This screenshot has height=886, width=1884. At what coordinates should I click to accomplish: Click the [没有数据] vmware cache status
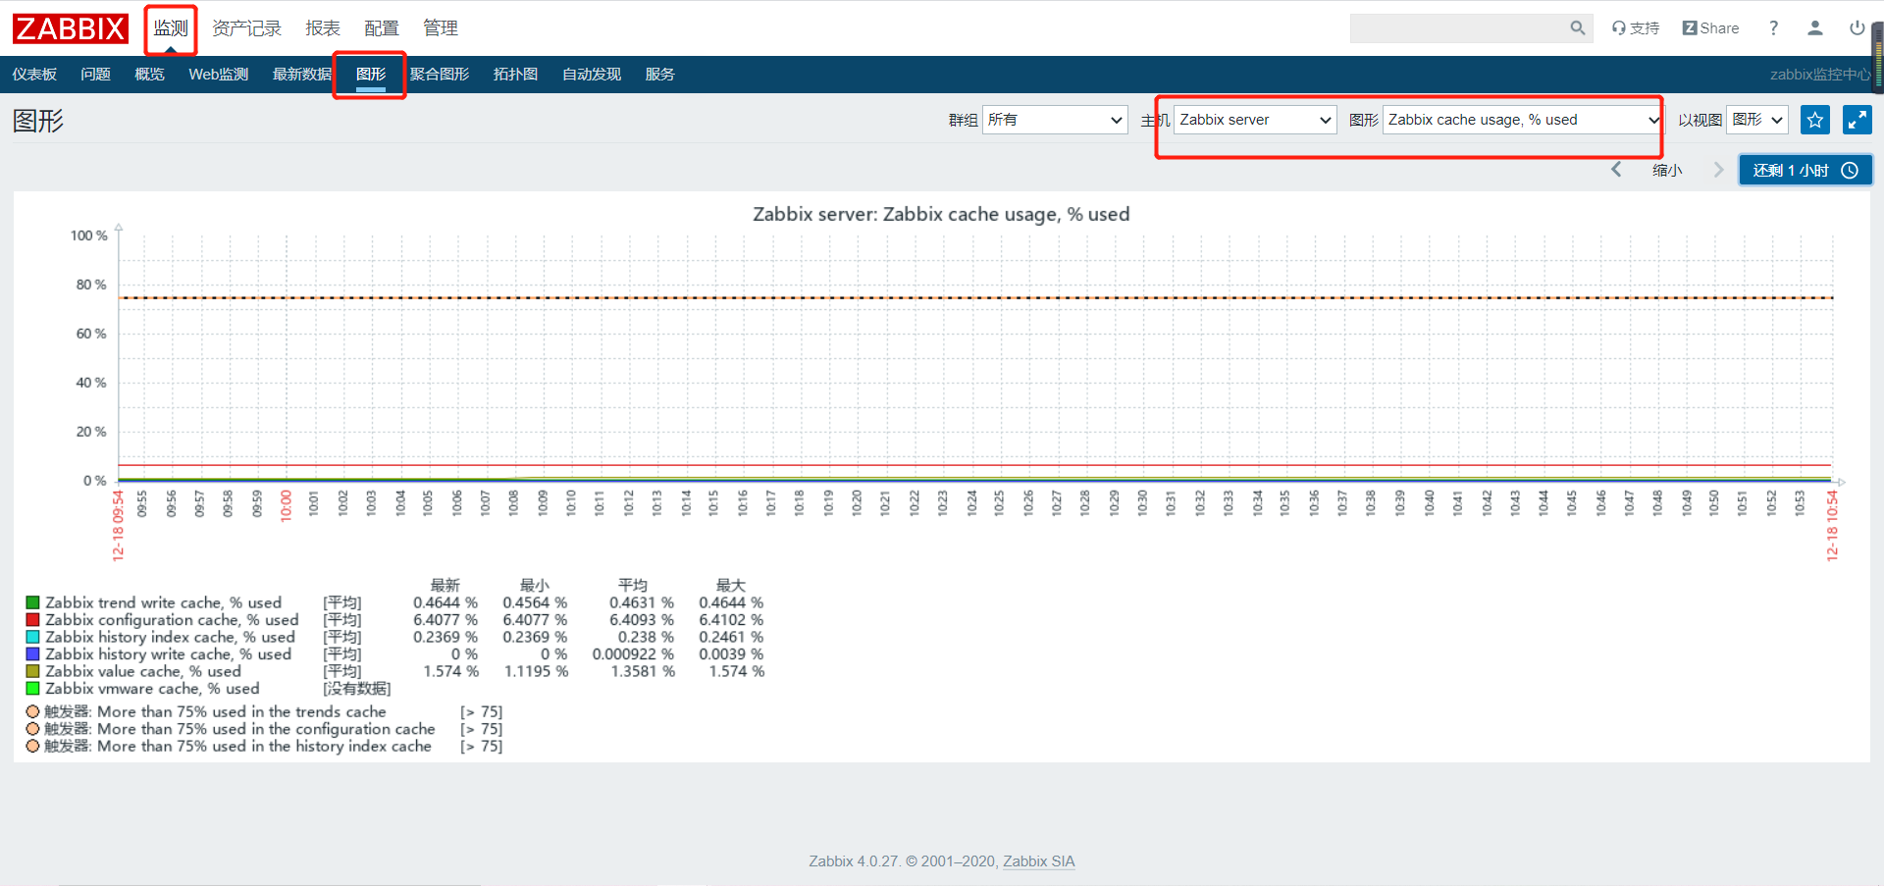coord(357,689)
